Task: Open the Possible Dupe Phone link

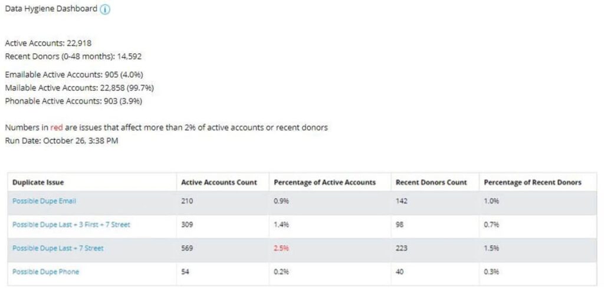Action: [45, 271]
